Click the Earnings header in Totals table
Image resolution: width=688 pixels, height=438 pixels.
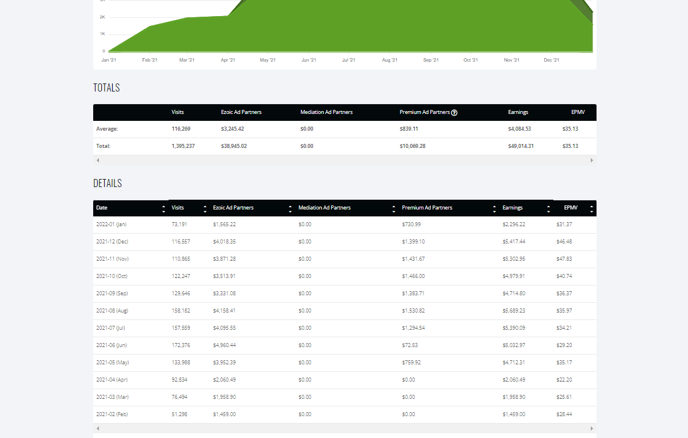tap(518, 112)
